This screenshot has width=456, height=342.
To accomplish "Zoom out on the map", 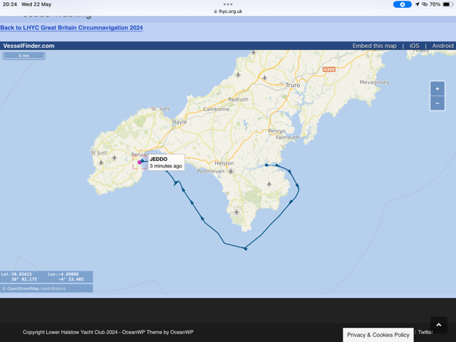I will (x=437, y=103).
